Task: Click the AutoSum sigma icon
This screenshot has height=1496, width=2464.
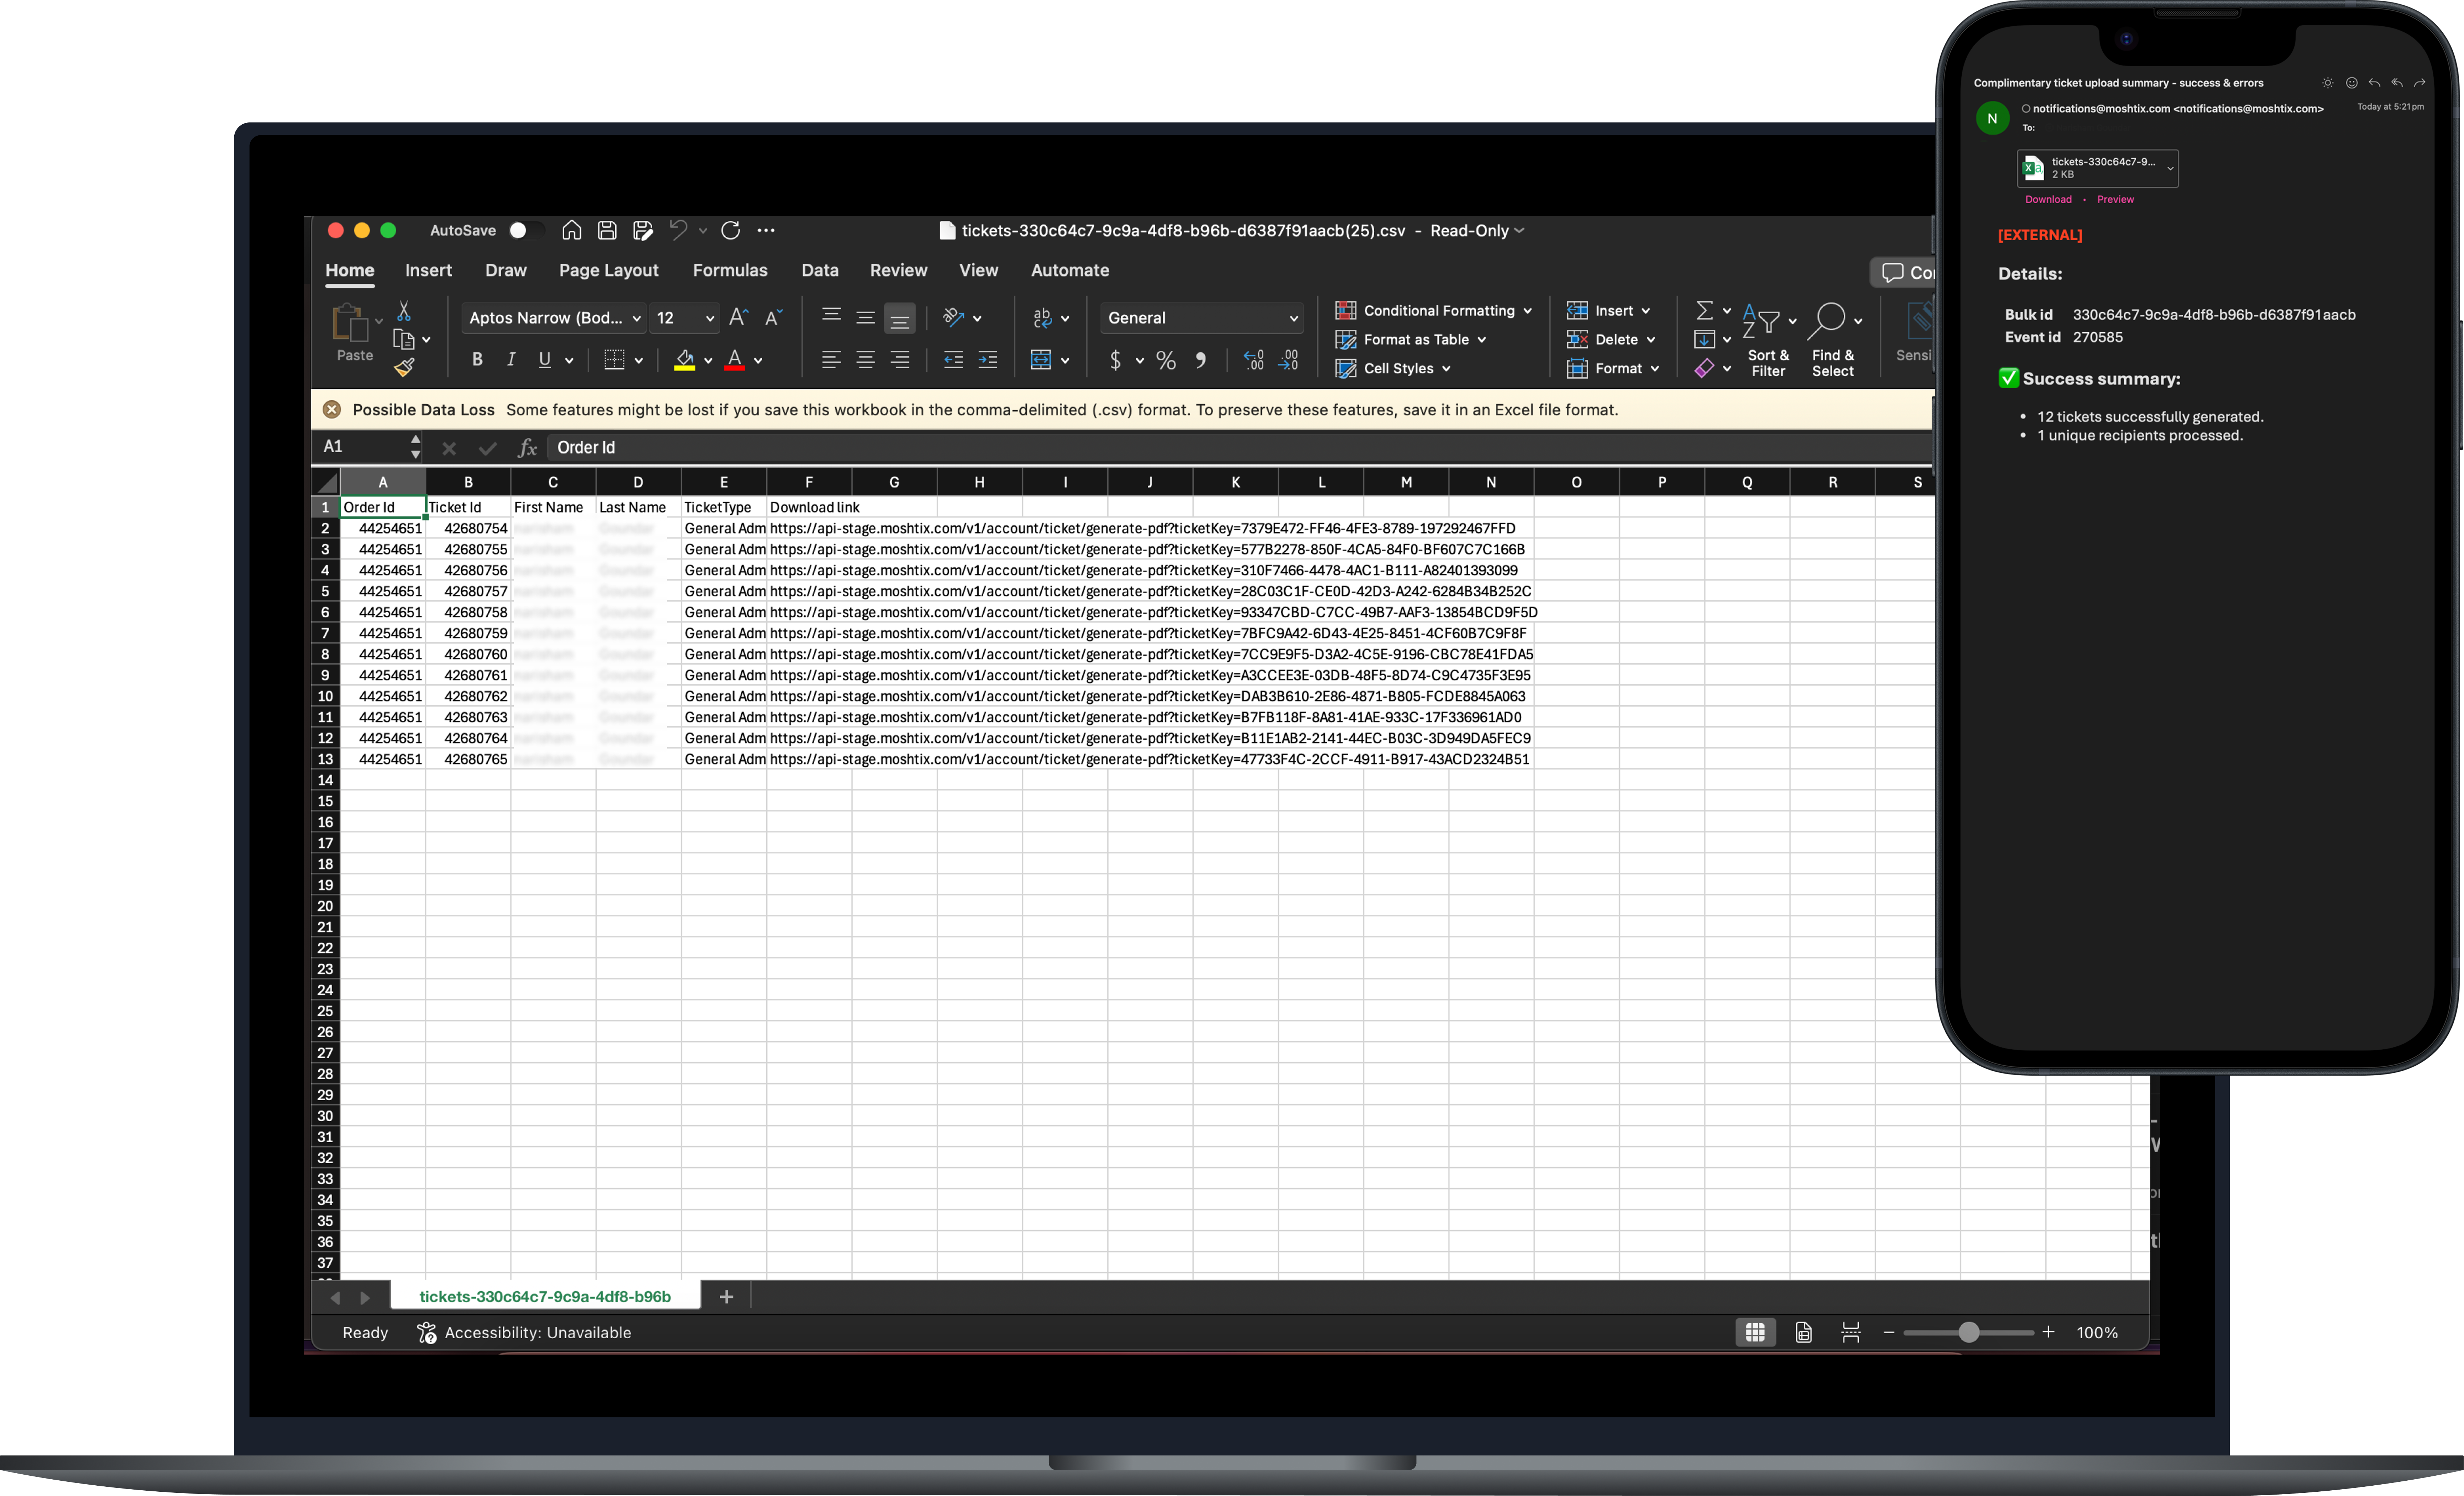Action: 1705,311
